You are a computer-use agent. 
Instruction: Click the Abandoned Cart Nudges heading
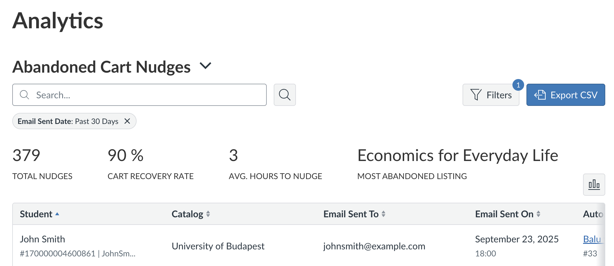tap(102, 67)
